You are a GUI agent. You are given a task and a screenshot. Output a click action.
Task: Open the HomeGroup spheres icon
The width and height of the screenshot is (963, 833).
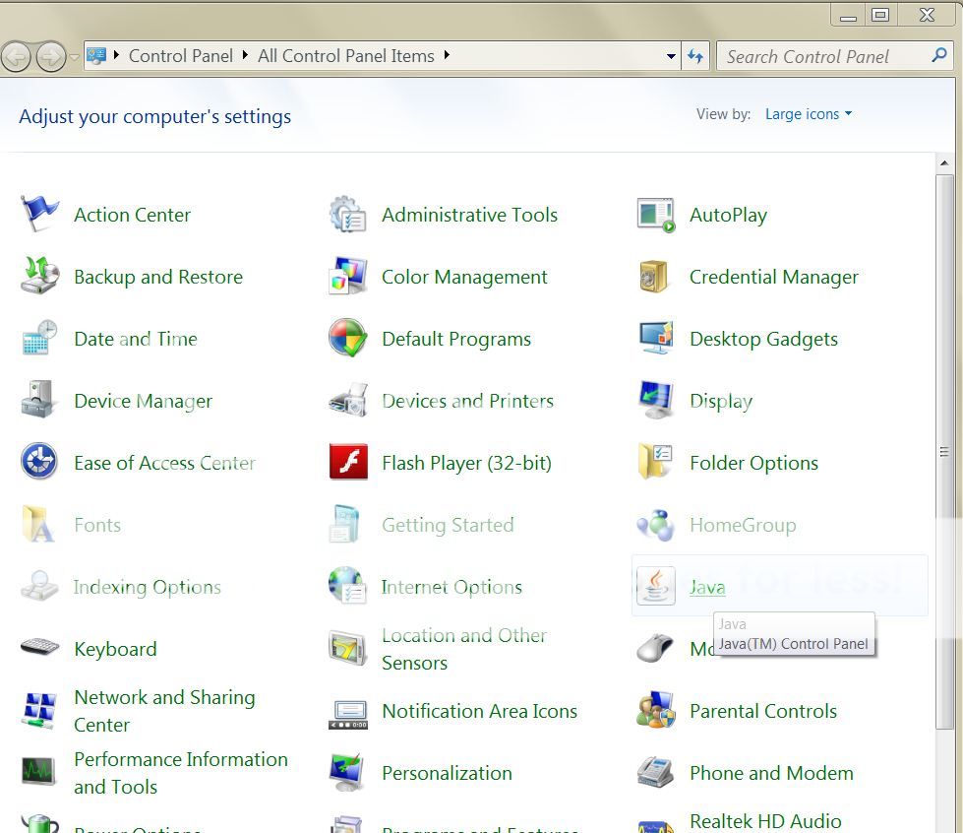(655, 525)
